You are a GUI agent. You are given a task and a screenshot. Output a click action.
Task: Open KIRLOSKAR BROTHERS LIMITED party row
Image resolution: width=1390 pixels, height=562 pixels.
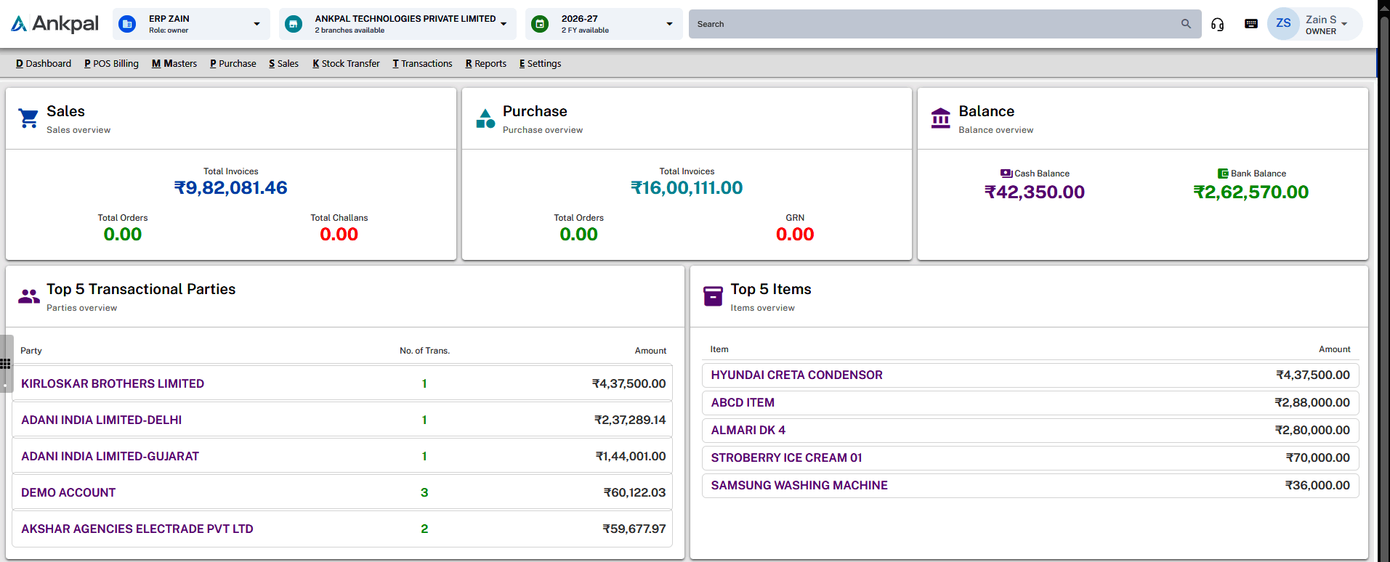[342, 383]
